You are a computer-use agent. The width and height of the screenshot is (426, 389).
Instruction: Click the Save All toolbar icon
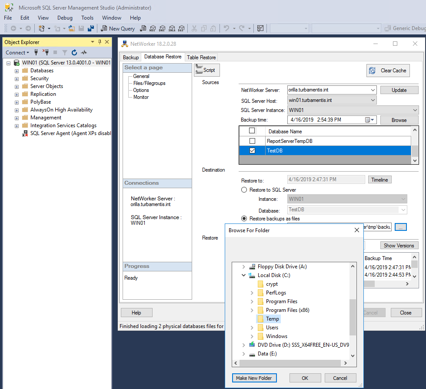[x=91, y=28]
